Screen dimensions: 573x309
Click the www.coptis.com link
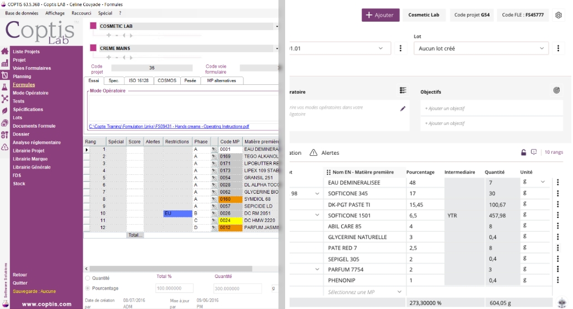pos(47,304)
